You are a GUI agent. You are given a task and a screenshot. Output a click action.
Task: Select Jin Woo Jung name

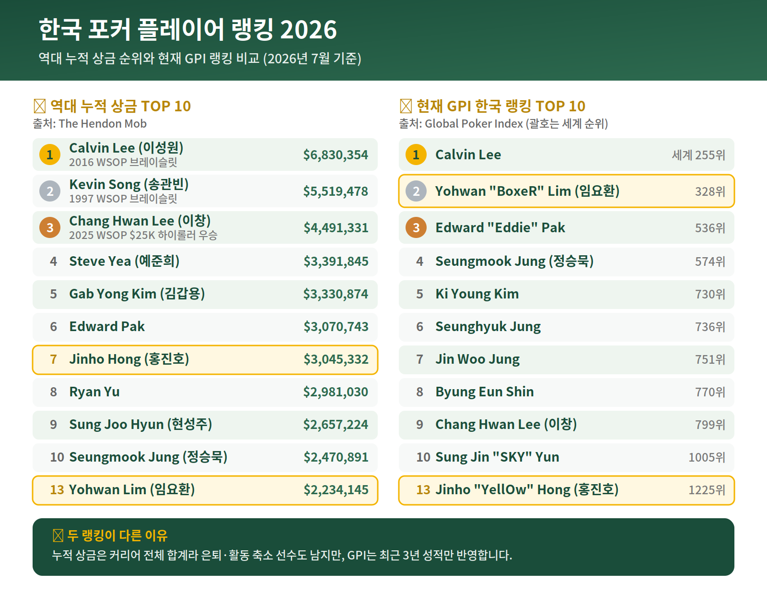pyautogui.click(x=477, y=359)
